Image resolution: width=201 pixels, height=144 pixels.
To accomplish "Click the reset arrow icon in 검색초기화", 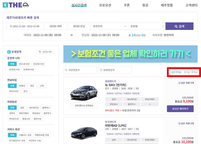I will click(40, 52).
